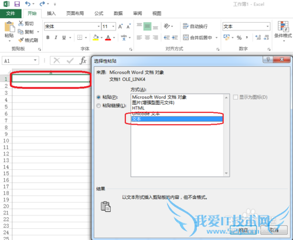Click the Undo arrow icon
Viewport: 293px width, 240px height.
[x=28, y=4]
